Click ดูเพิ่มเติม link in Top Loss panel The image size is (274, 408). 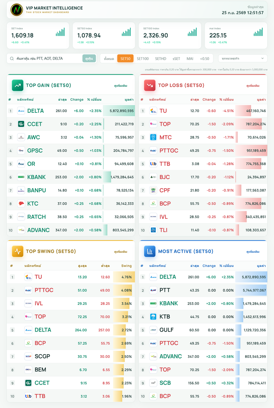coord(253,86)
